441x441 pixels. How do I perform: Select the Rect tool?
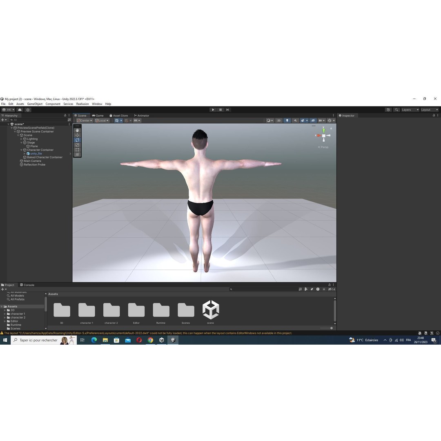coord(77,149)
